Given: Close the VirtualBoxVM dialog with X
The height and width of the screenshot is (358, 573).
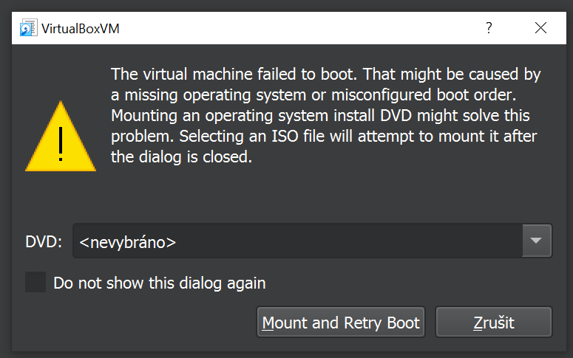Looking at the screenshot, I should tap(540, 28).
